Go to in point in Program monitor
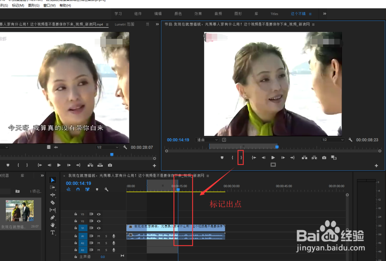Image resolution: width=386 pixels, height=261 pixels. pyautogui.click(x=254, y=157)
